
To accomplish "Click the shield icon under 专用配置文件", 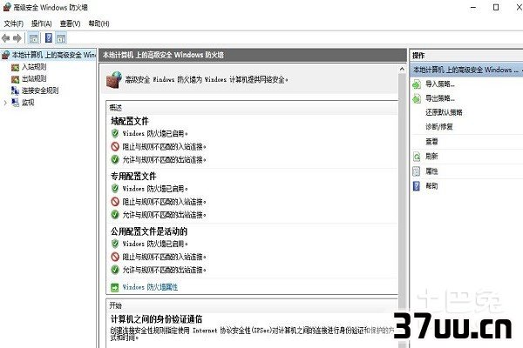I will click(115, 189).
